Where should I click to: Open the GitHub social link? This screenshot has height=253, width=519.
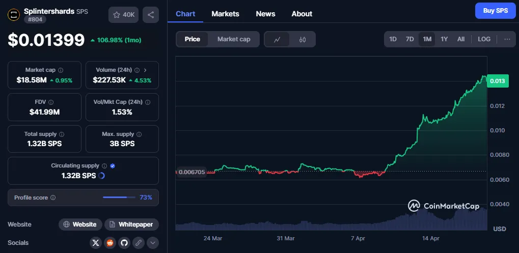tap(124, 243)
